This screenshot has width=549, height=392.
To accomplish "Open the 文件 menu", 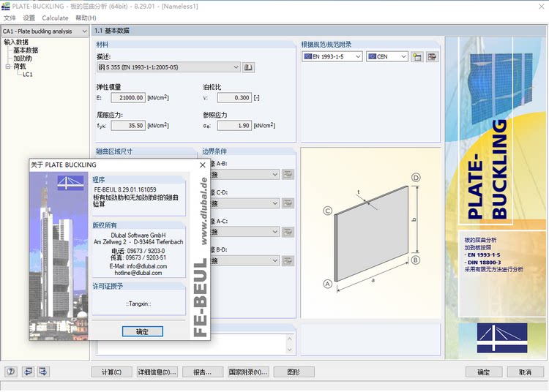I will pos(10,18).
